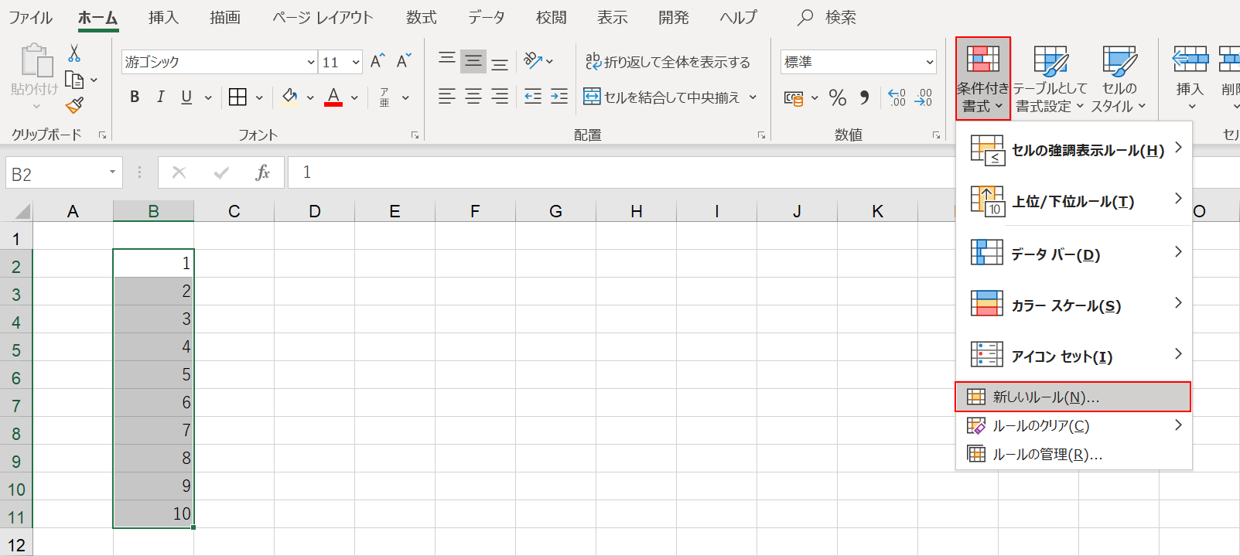The width and height of the screenshot is (1240, 556).
Task: Click the Cut scissors icon
Action: 74,53
